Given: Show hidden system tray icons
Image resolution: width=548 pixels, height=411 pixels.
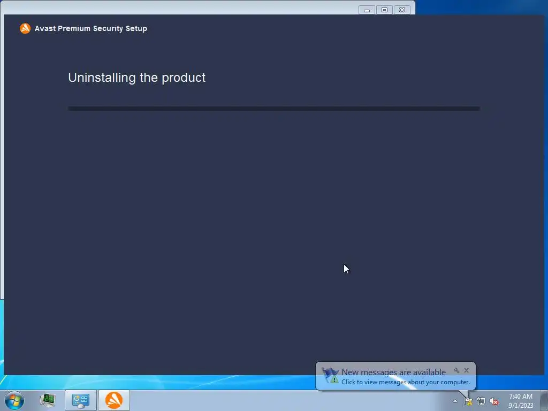Looking at the screenshot, I should click(x=455, y=401).
